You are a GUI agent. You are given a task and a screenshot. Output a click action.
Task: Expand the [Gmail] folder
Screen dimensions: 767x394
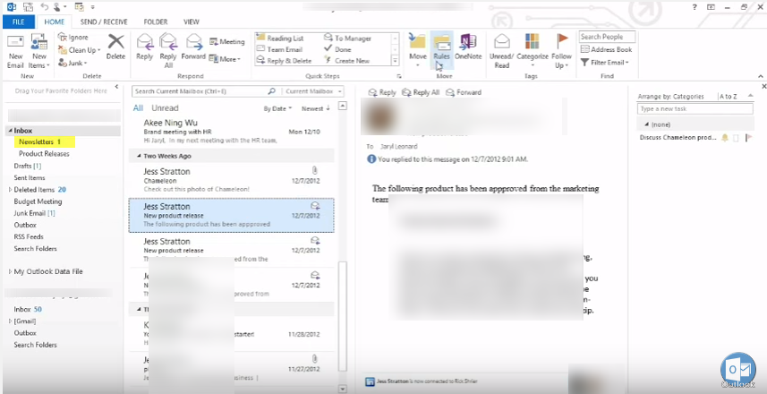10,321
